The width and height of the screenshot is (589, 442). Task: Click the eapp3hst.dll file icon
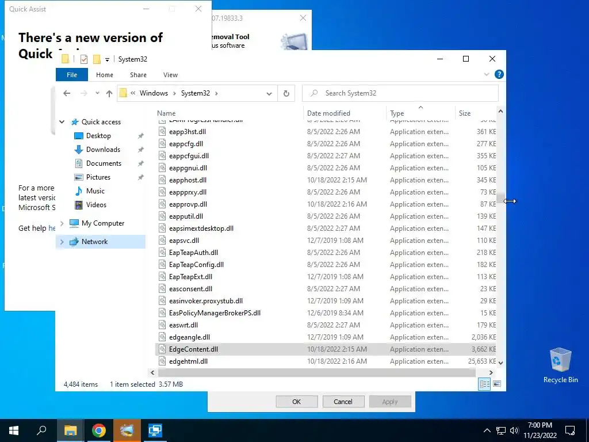pyautogui.click(x=162, y=132)
